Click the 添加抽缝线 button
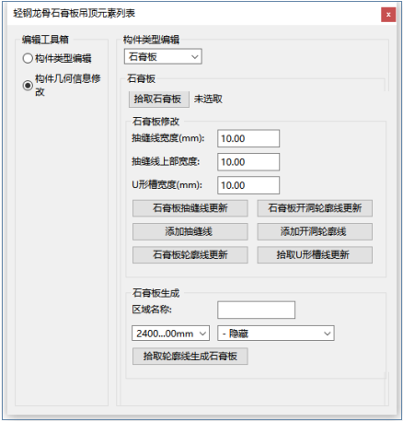403x422 pixels. 190,231
